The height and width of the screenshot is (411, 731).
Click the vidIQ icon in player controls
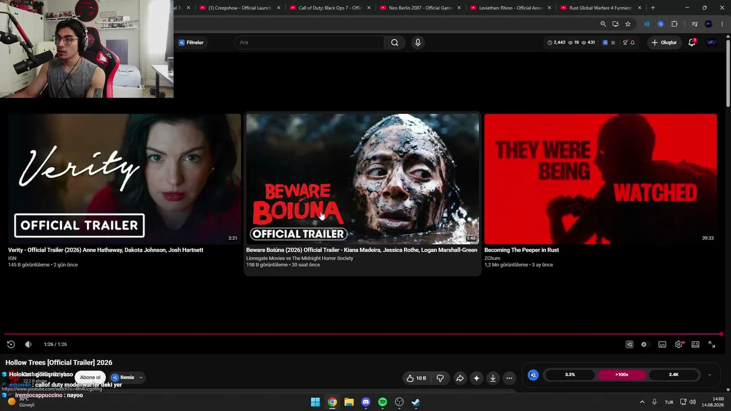point(629,344)
